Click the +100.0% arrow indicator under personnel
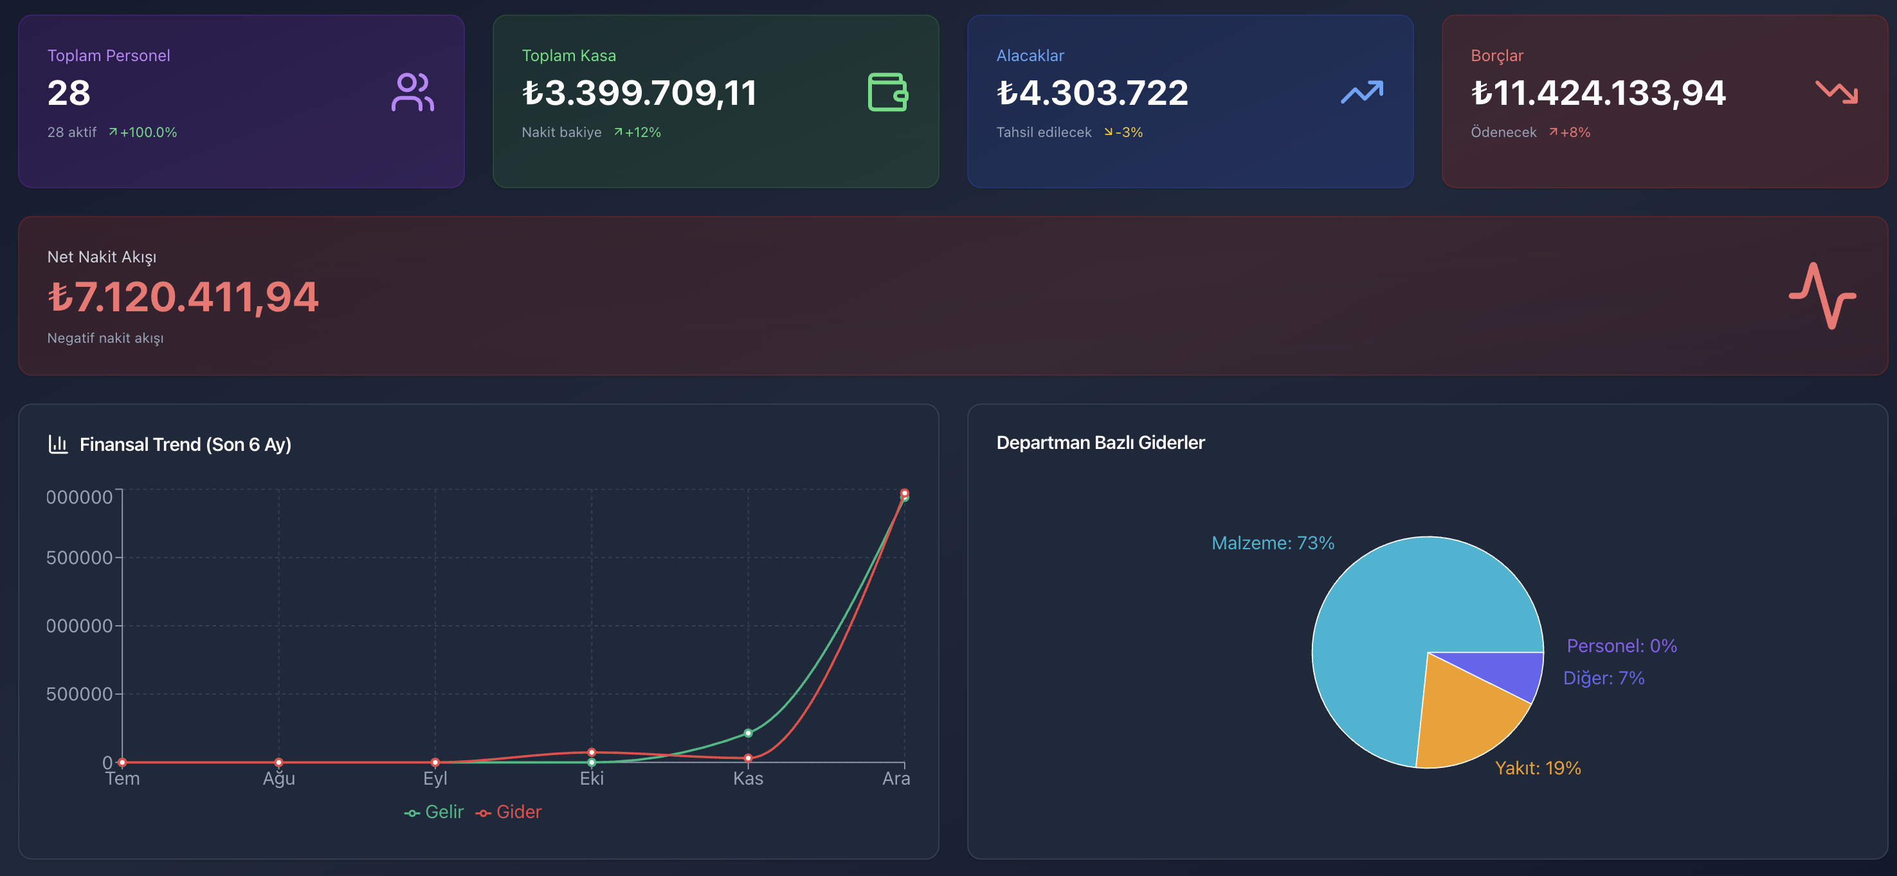Image resolution: width=1897 pixels, height=876 pixels. pos(143,132)
